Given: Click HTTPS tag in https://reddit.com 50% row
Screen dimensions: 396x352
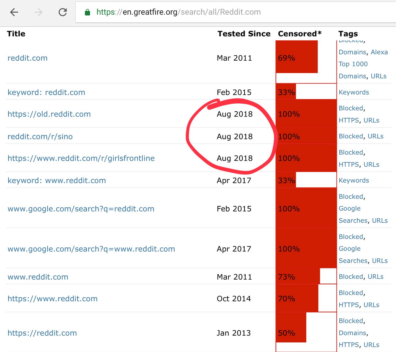Looking at the screenshot, I should click(349, 345).
